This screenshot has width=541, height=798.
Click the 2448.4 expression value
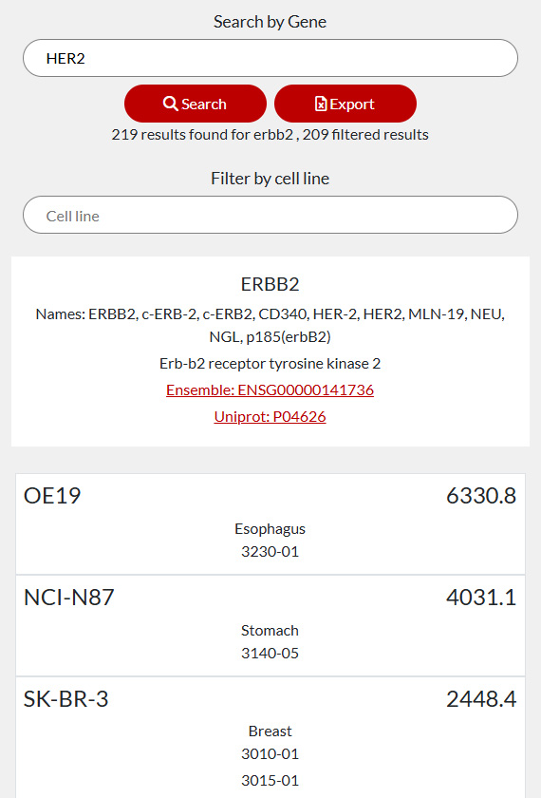tap(481, 699)
